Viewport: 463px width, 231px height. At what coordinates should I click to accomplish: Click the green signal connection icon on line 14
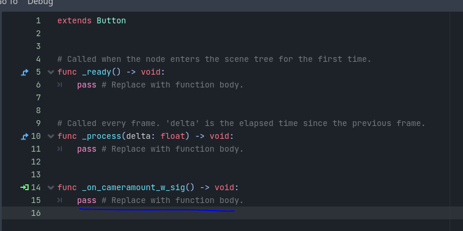coord(25,187)
